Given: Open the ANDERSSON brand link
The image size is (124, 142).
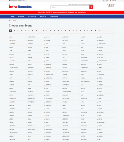Looking at the screenshot, I should tap(85, 68).
